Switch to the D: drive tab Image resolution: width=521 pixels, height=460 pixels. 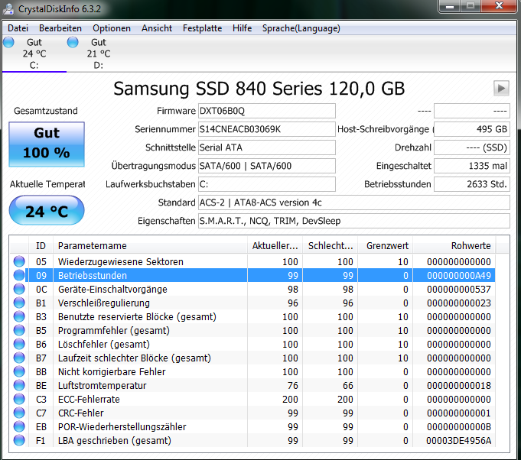(99, 53)
